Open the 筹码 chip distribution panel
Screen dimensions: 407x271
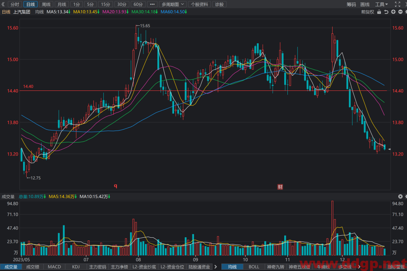click(x=351, y=4)
